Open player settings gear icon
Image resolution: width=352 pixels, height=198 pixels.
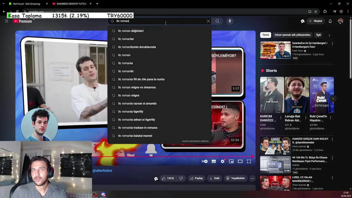tap(222, 161)
